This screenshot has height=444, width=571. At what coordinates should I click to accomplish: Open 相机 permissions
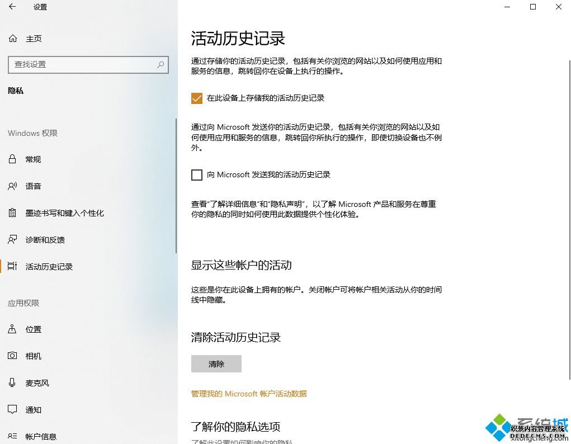pyautogui.click(x=33, y=356)
